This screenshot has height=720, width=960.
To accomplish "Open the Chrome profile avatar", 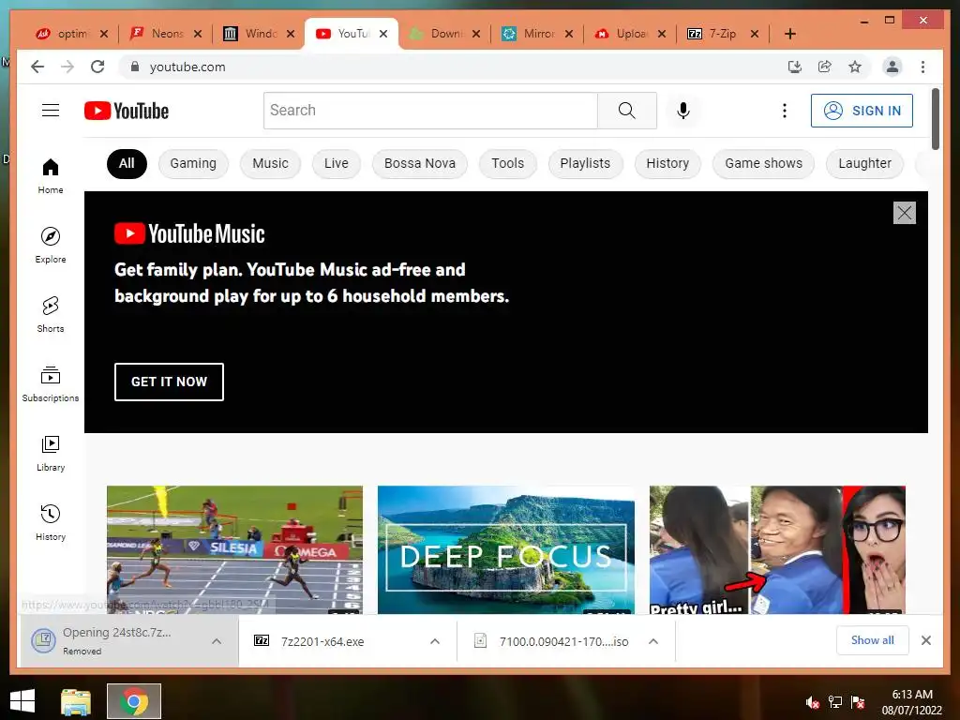I will (892, 67).
